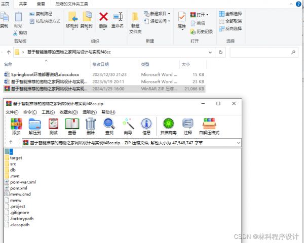
Task: Run the 测试 (Test) archive tool
Action: click(x=53, y=124)
